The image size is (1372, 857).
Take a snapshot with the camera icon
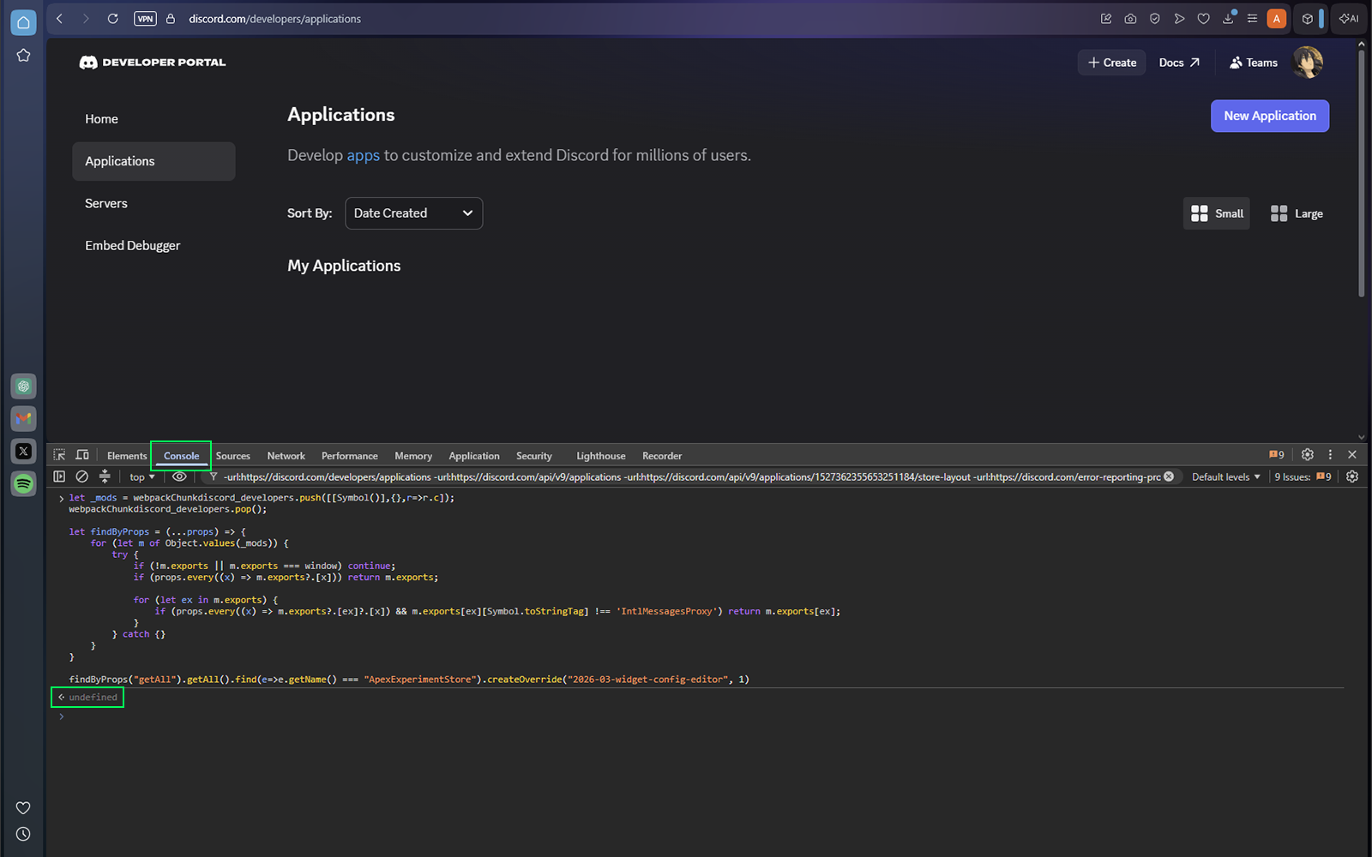coord(1130,18)
